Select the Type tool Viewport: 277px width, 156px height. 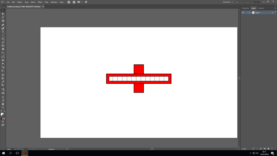[x=3, y=32]
